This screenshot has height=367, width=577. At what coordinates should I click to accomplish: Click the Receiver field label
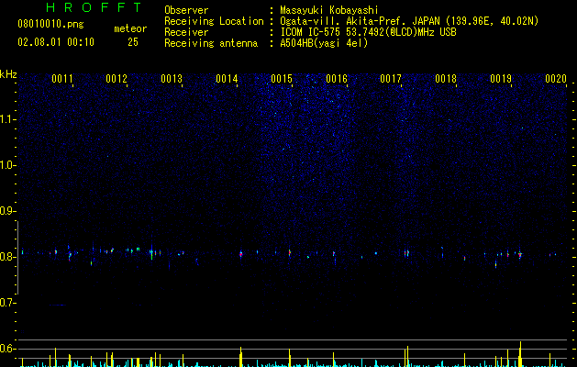pos(186,32)
